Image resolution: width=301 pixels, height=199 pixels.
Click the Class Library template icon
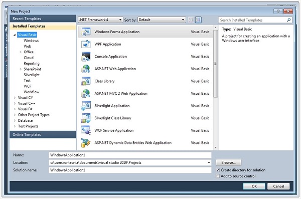(x=86, y=81)
